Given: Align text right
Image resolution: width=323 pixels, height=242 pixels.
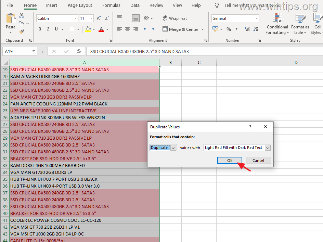Looking at the screenshot, I should click(x=136, y=29).
